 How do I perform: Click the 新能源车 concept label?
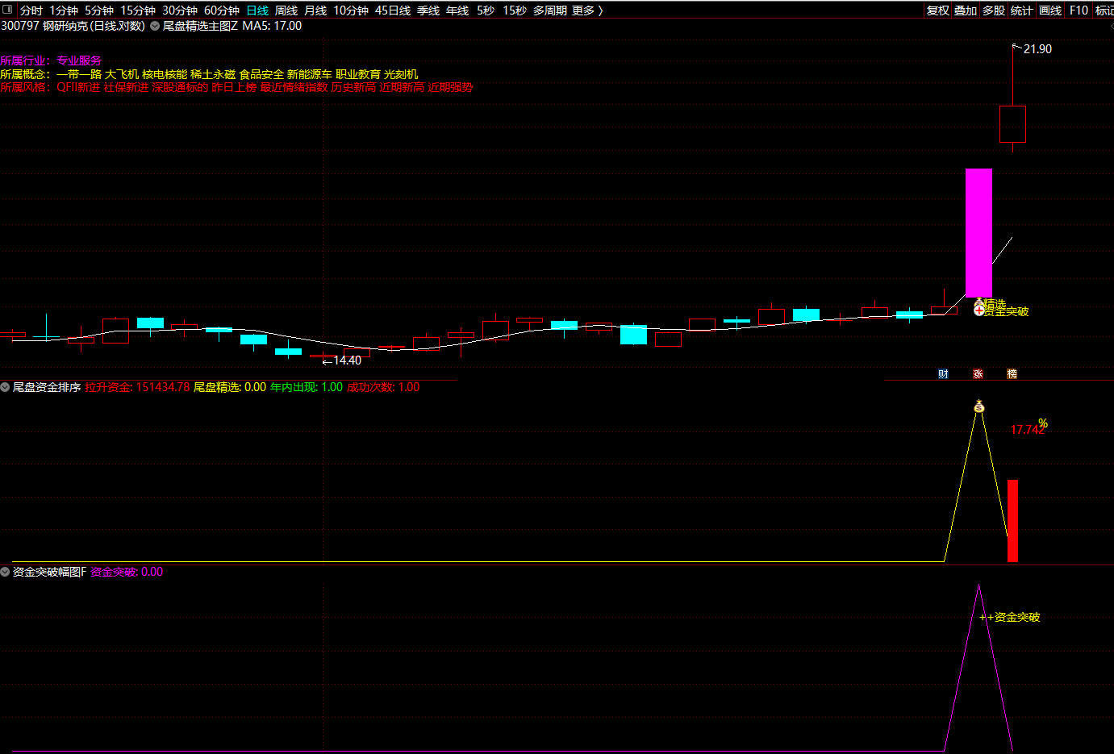(310, 74)
